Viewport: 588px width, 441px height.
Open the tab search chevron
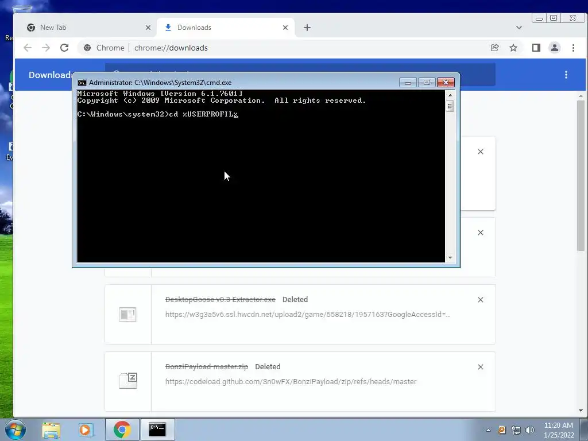tap(519, 28)
